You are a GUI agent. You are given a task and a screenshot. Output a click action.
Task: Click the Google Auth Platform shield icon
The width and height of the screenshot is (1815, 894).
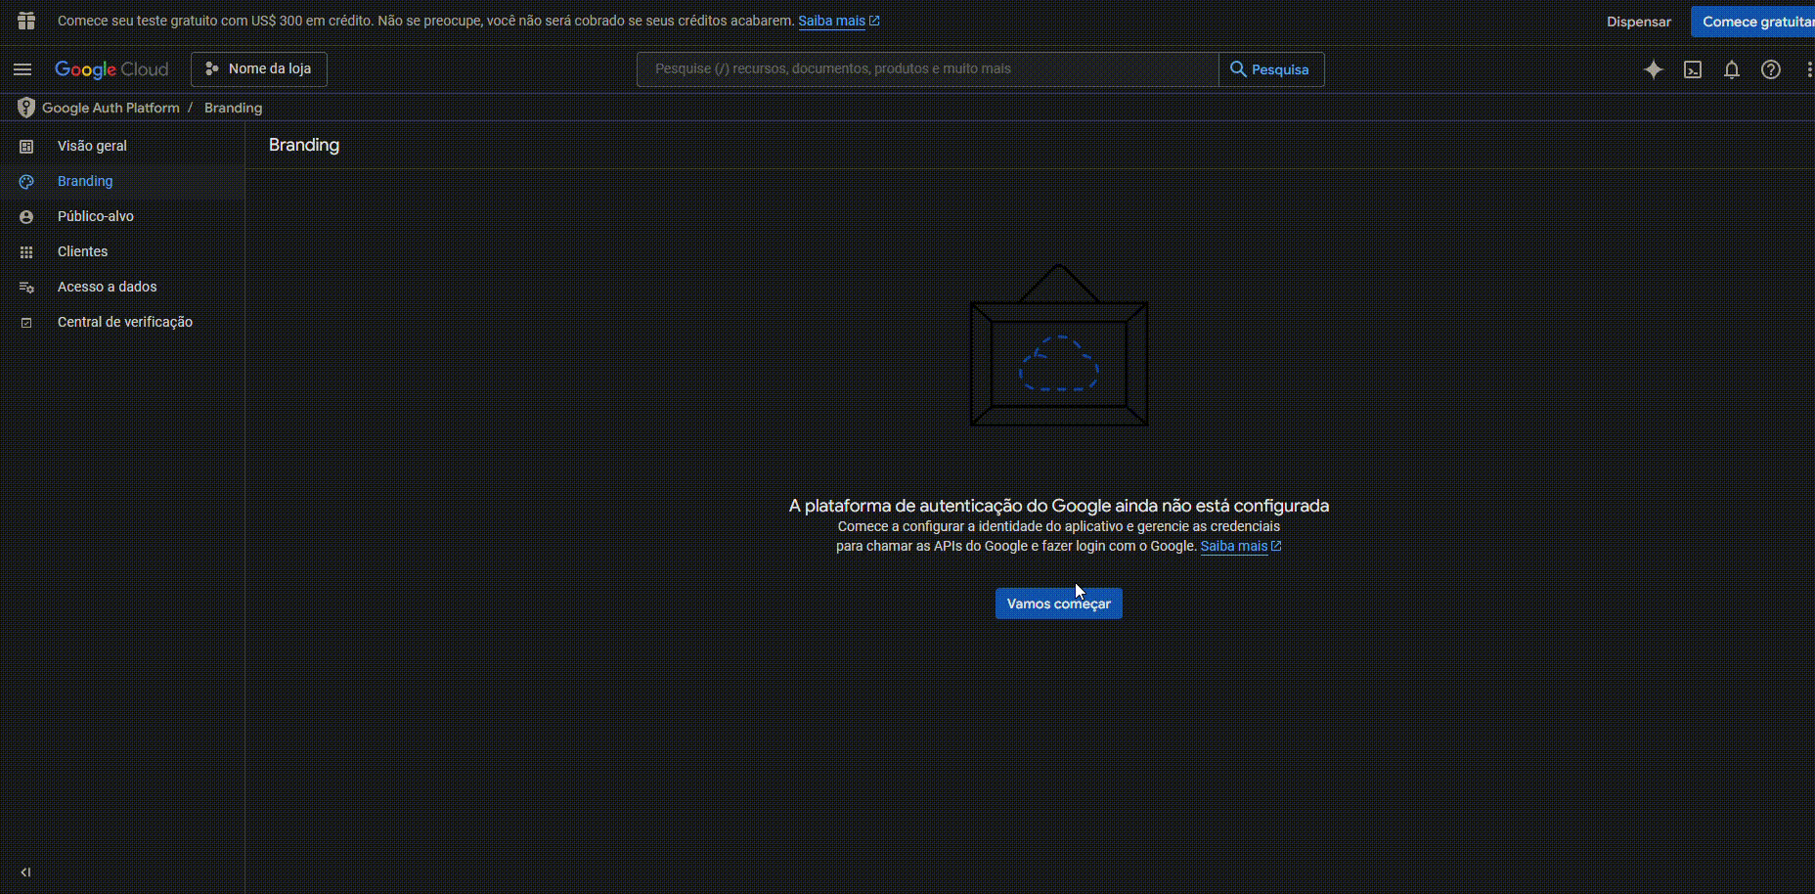click(x=26, y=108)
